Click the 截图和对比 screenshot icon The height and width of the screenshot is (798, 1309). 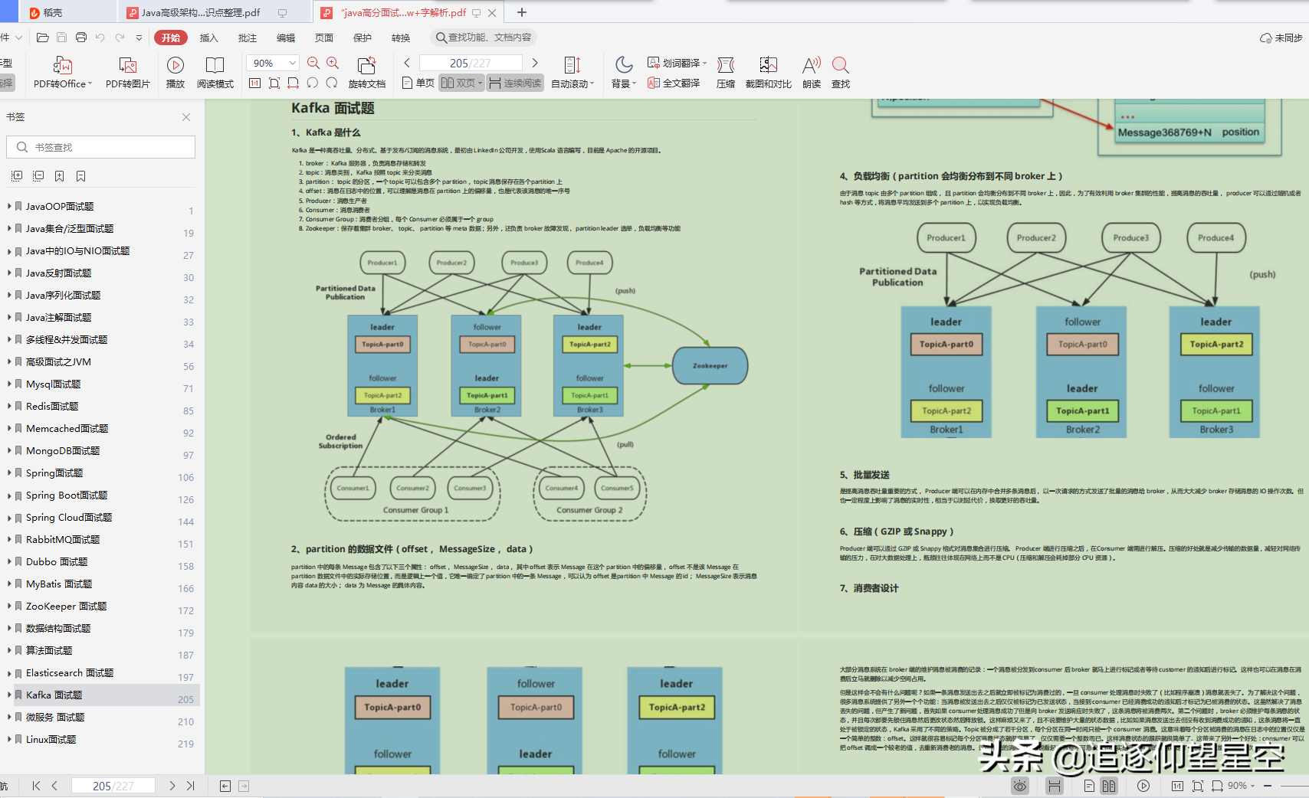768,65
